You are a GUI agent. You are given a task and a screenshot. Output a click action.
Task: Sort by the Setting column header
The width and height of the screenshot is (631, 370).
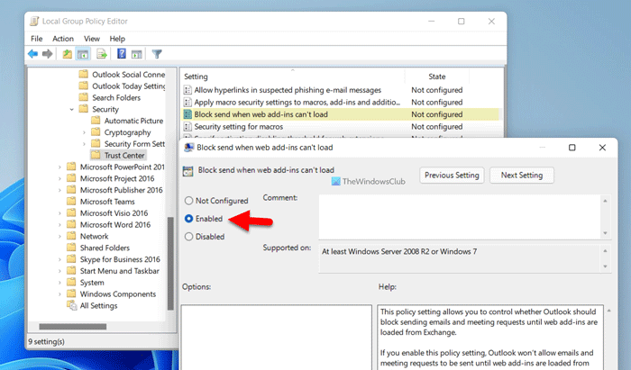tap(293, 77)
